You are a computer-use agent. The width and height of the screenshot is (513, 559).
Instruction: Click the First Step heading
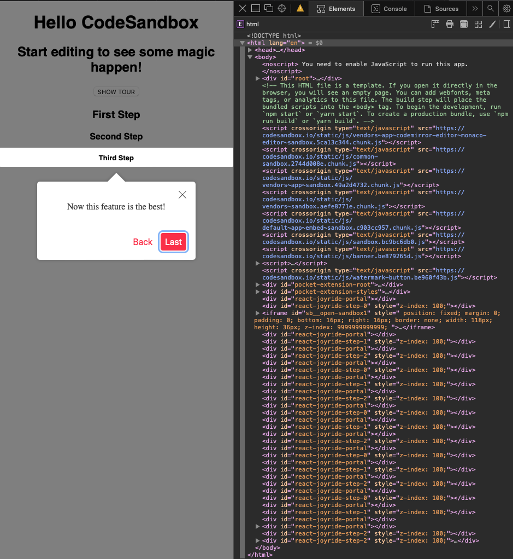click(x=116, y=115)
